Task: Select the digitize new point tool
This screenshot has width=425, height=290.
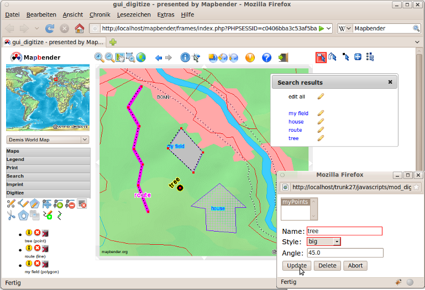Action: click(11, 204)
